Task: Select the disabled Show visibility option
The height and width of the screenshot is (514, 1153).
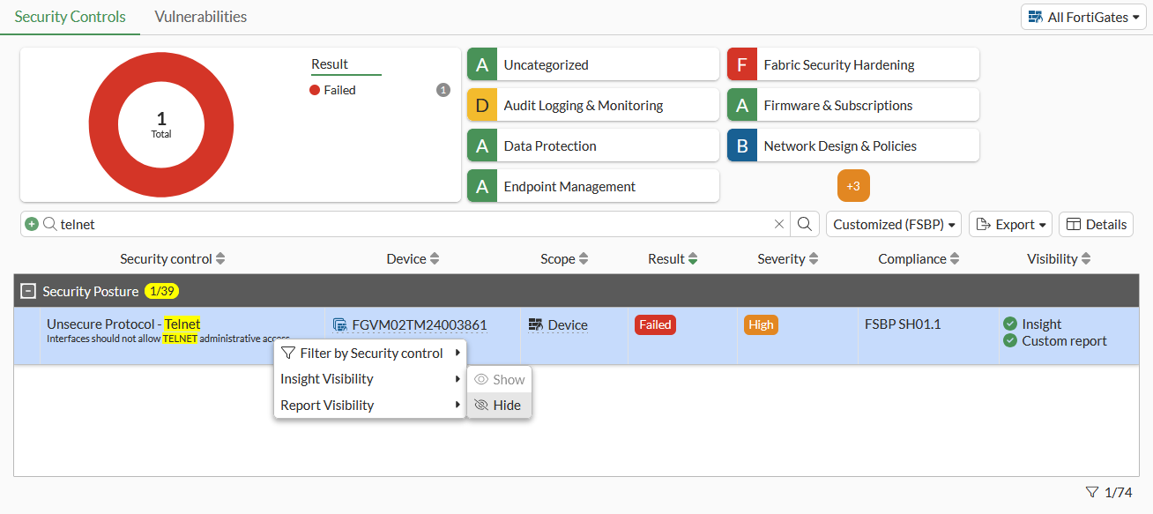Action: tap(499, 380)
